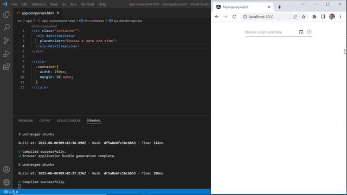347x195 pixels.
Task: Click line 1 div class container code
Action: pos(55,30)
